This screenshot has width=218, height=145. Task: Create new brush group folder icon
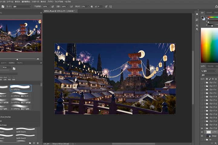click(30, 143)
